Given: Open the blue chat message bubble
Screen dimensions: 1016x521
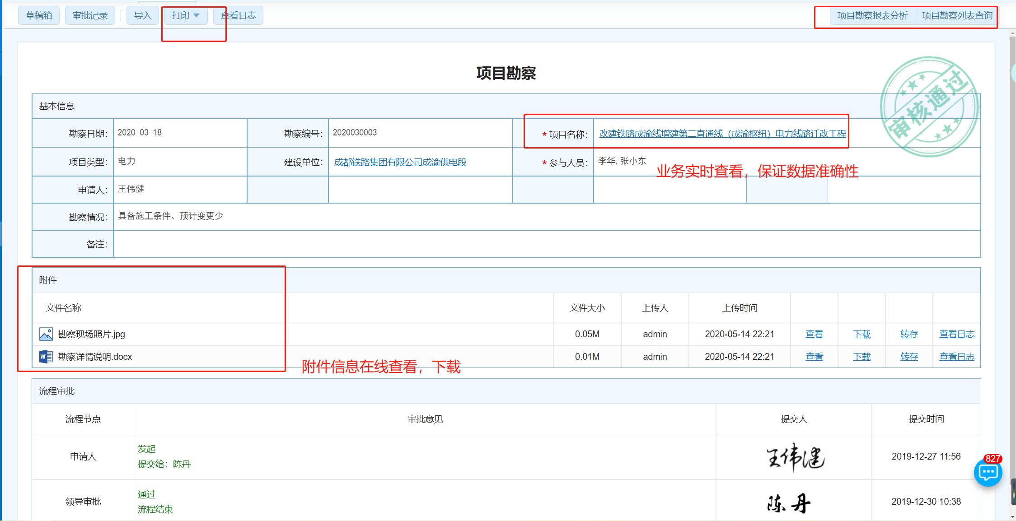Looking at the screenshot, I should click(988, 473).
